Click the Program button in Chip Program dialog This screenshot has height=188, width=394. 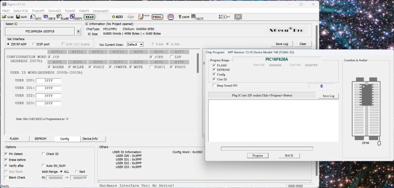tap(258, 156)
